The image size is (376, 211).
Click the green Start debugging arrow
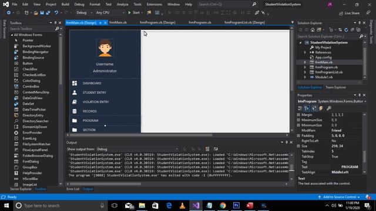pos(129,13)
